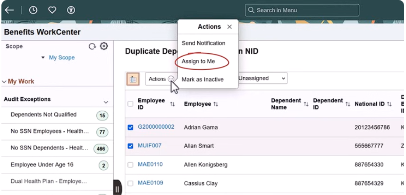
Task: Close the Actions popup
Action: 229,27
